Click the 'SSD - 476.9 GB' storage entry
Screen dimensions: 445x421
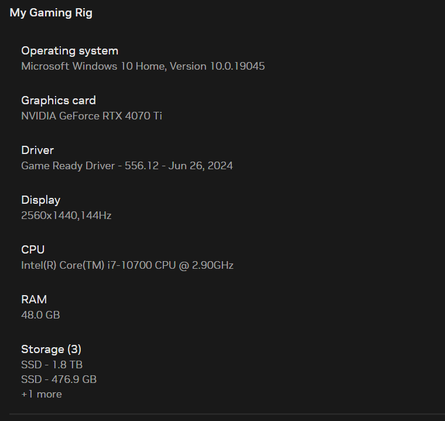click(x=59, y=379)
